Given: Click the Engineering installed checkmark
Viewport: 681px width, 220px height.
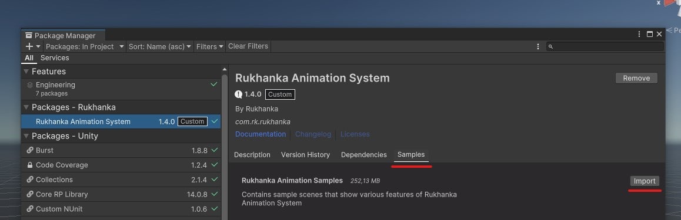Looking at the screenshot, I should coord(214,84).
